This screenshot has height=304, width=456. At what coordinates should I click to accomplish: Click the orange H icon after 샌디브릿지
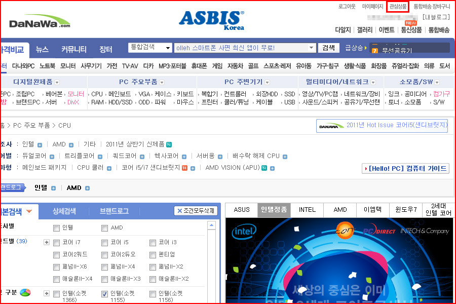click(x=184, y=168)
